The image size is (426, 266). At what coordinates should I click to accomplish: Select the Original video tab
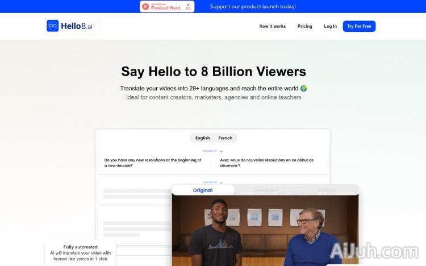(203, 190)
